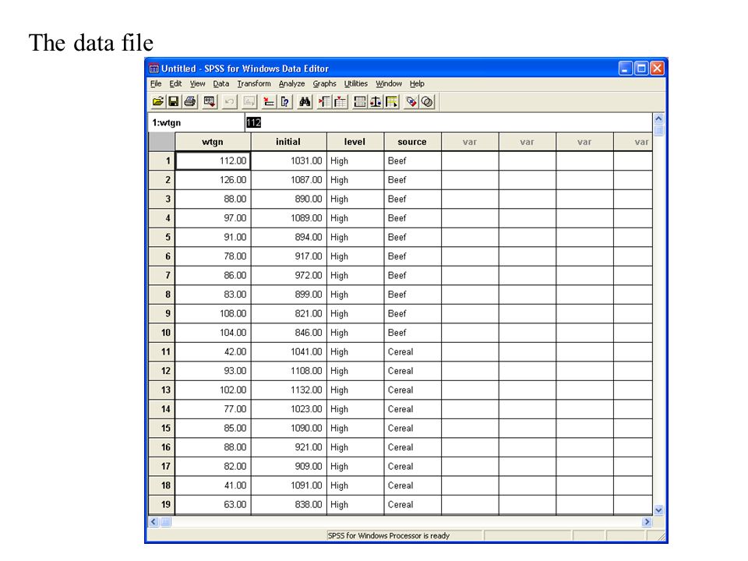Screen dimensions: 748x561
Task: Select source cell Cereal in row 11
Action: click(413, 351)
